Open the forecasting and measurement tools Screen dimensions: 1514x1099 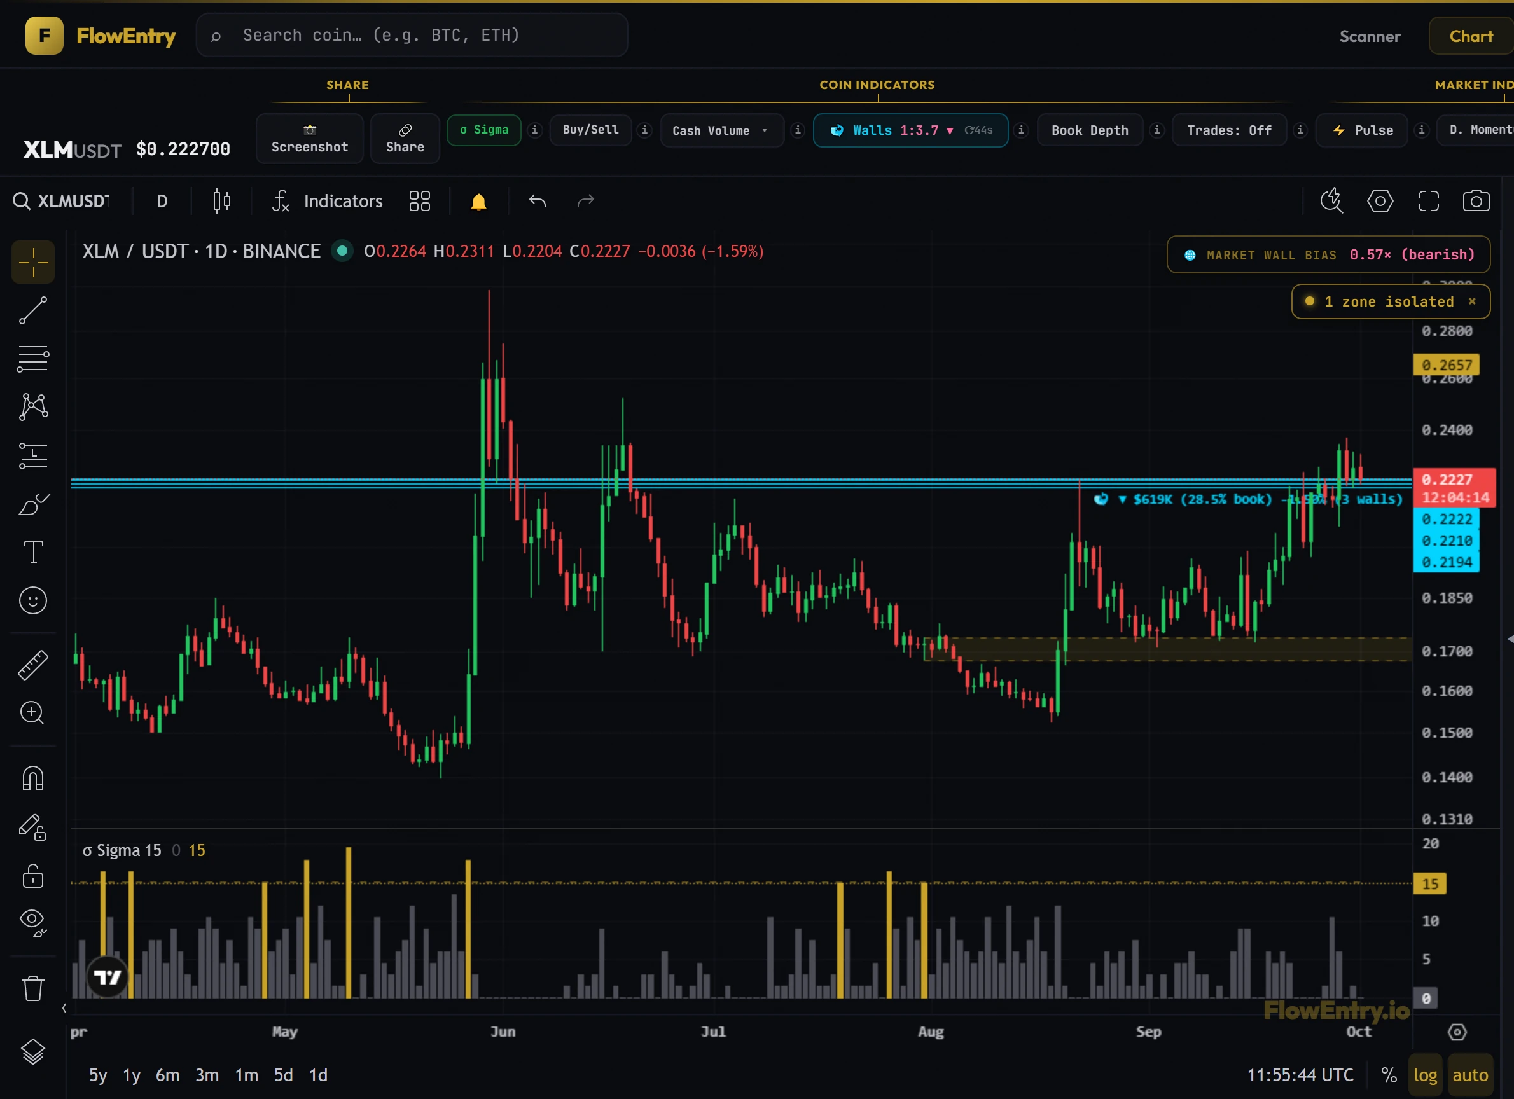coord(32,456)
